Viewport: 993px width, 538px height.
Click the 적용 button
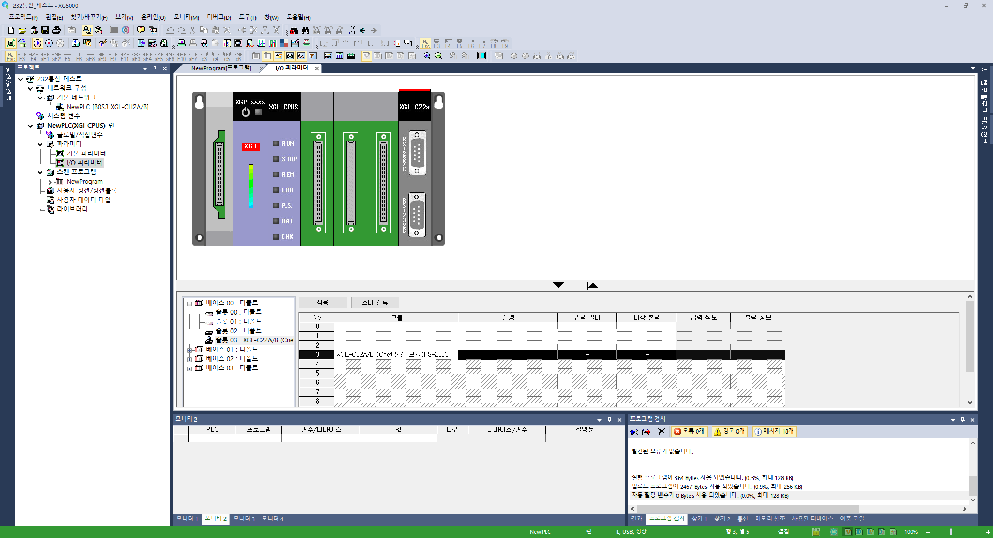click(323, 303)
